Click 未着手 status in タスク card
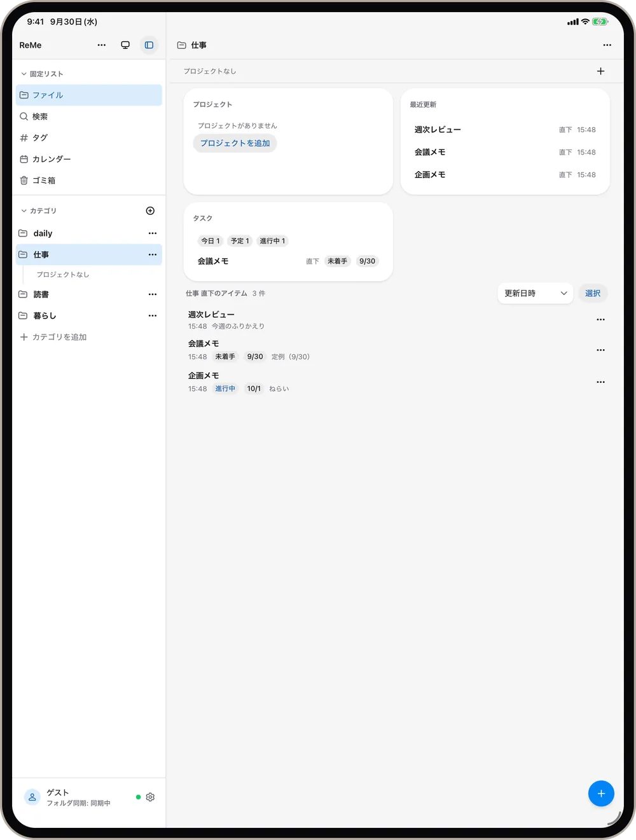 (x=337, y=261)
